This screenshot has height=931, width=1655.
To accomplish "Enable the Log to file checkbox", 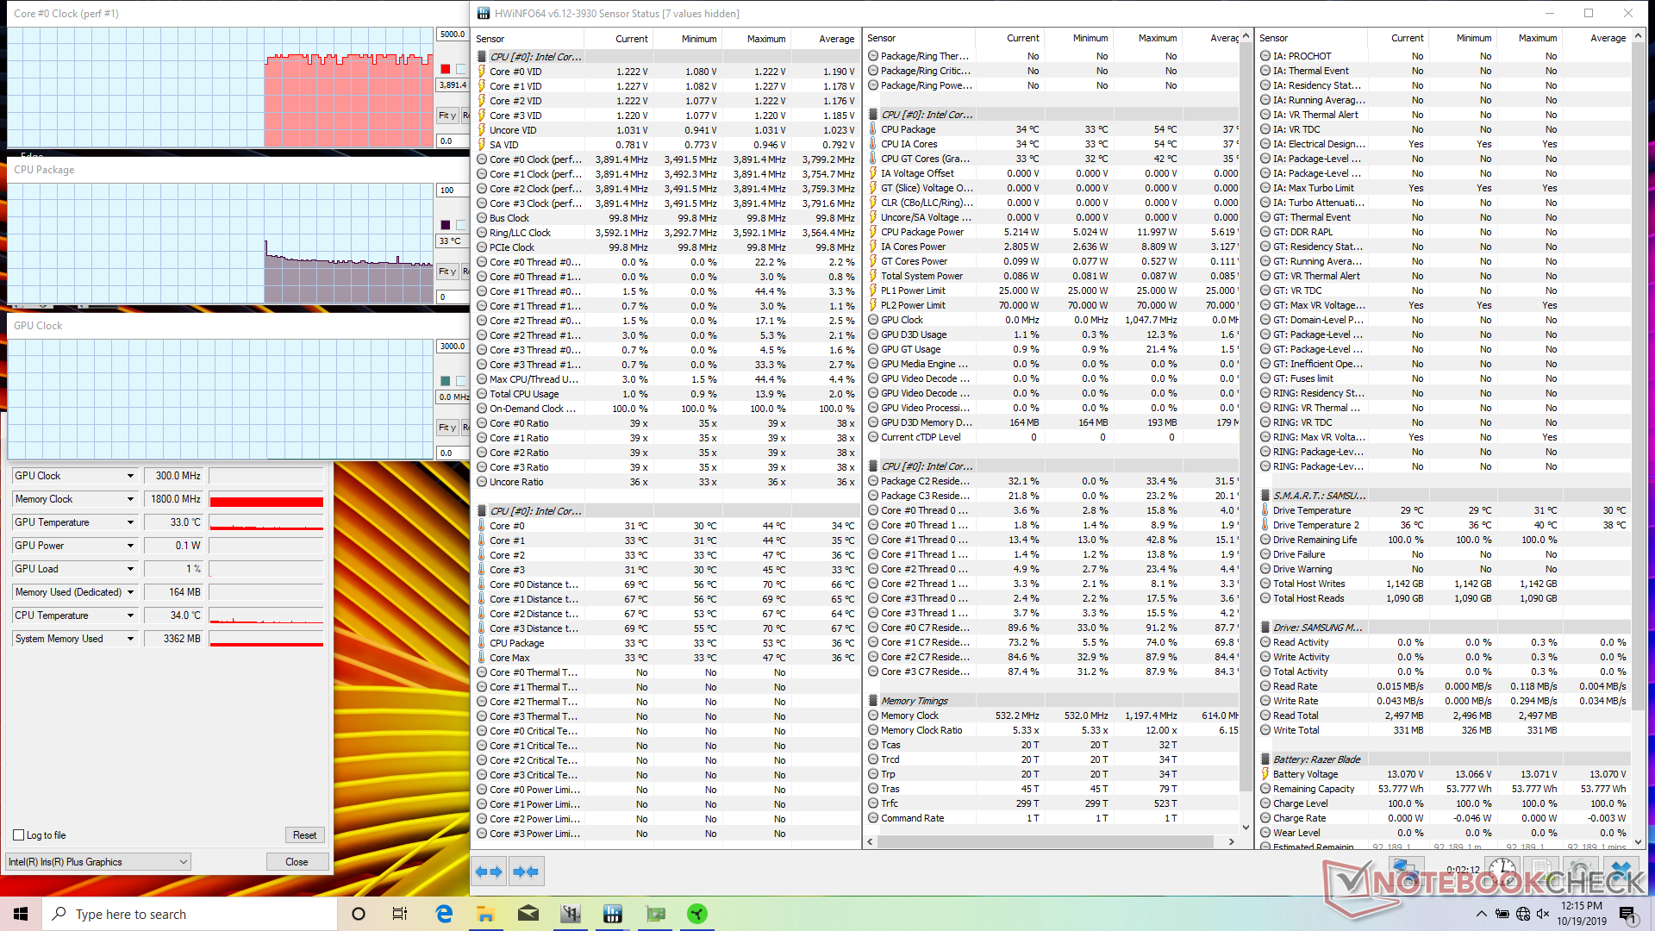I will tap(19, 835).
